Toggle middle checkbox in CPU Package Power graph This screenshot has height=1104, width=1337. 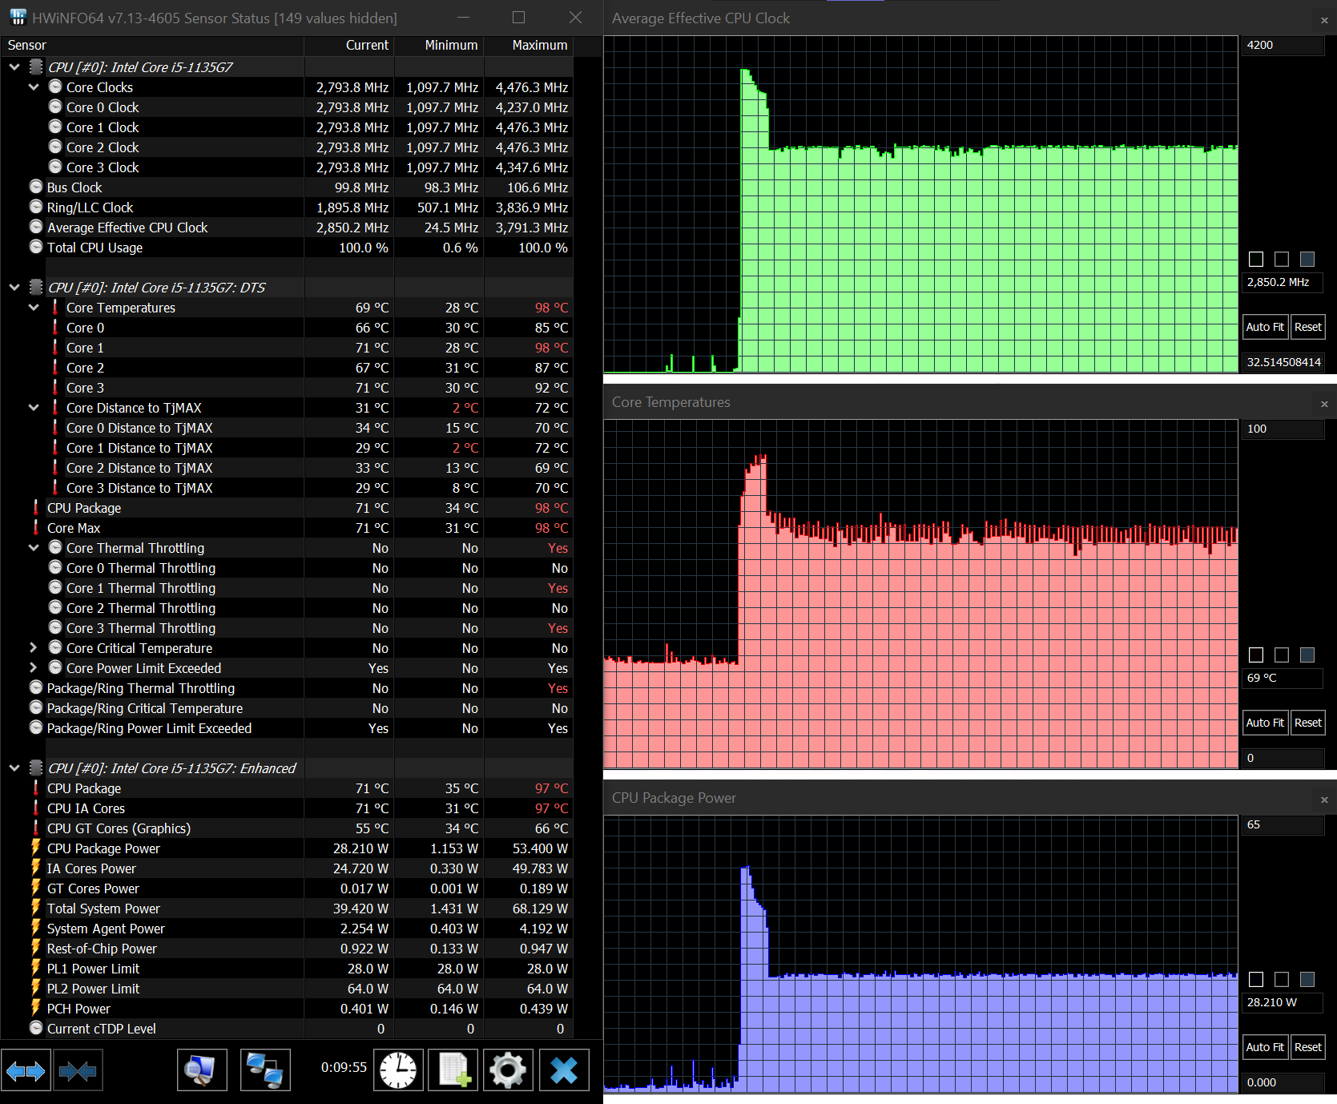coord(1282,979)
